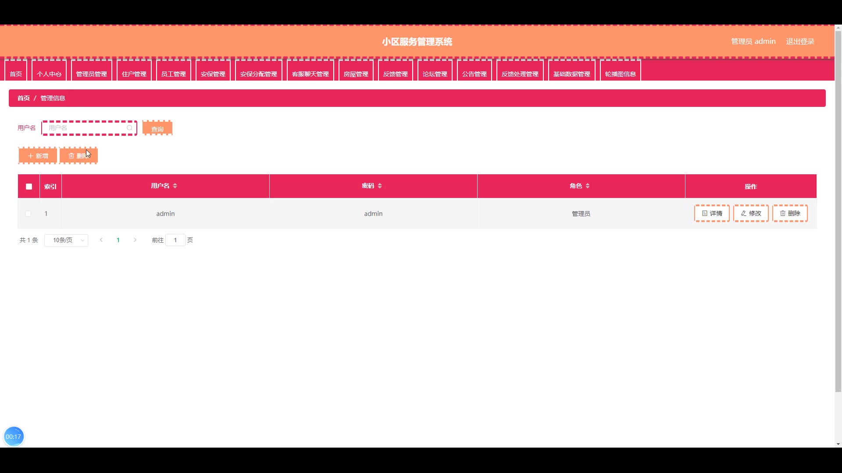The width and height of the screenshot is (842, 473).
Task: Sort the 角色 column with its arrows
Action: coord(588,186)
